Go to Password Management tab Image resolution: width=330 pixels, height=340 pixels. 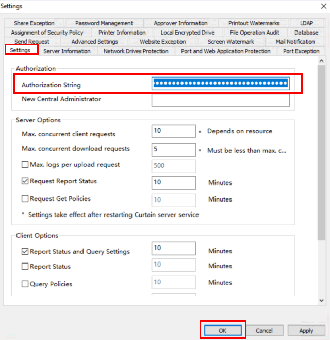pyautogui.click(x=104, y=23)
